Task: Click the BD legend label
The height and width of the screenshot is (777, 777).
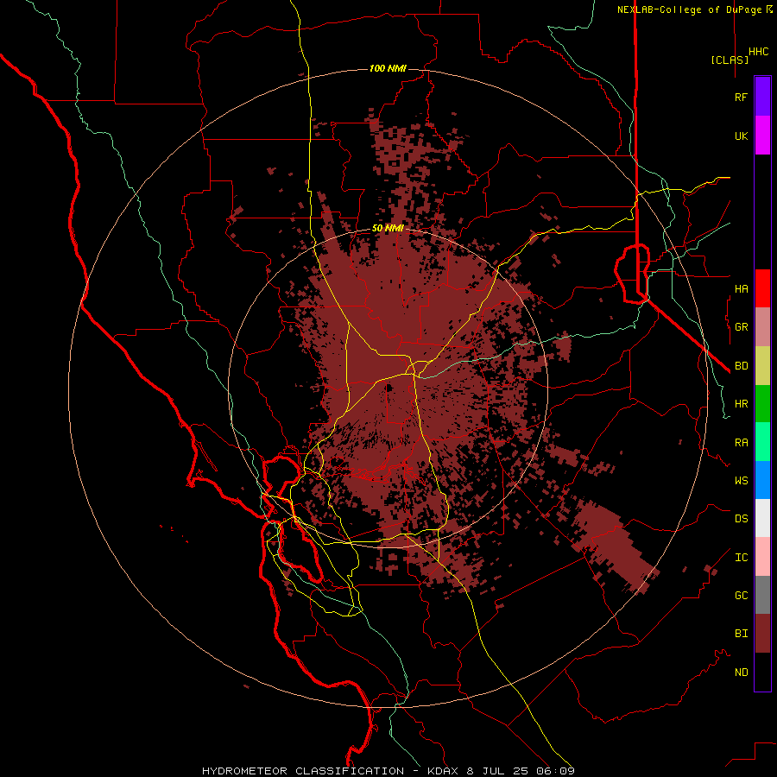Action: tap(741, 366)
